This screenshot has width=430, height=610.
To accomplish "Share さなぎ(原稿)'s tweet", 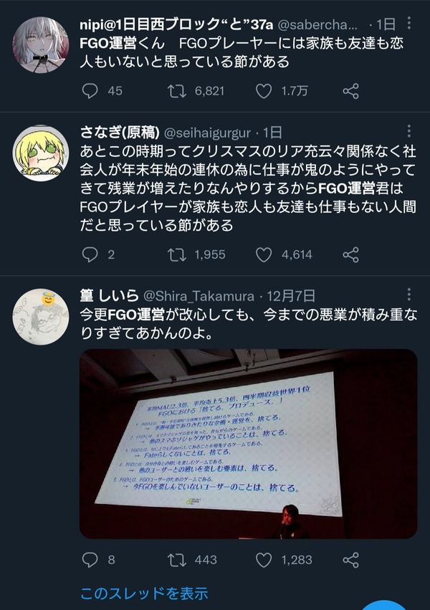I will [x=350, y=254].
